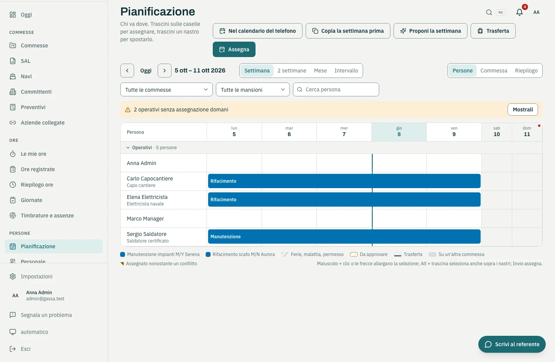The image size is (555, 362).
Task: Click the sparkle icon on Proponi la settimana
Action: pyautogui.click(x=403, y=31)
